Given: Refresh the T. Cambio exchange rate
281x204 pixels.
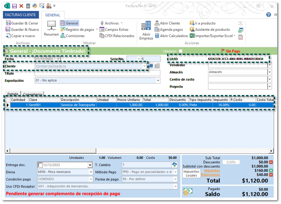Looking at the screenshot, I should click(174, 165).
